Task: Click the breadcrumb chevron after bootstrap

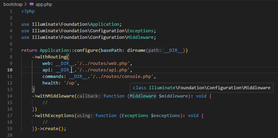Action: pos(26,5)
